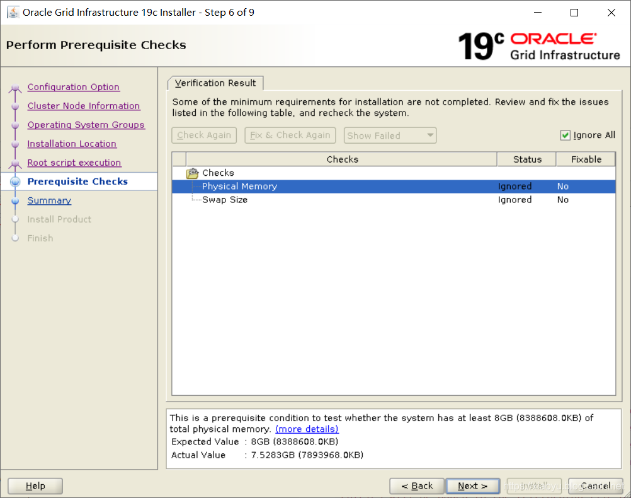Minimize the installer window
Viewport: 631px width, 498px height.
(x=538, y=13)
